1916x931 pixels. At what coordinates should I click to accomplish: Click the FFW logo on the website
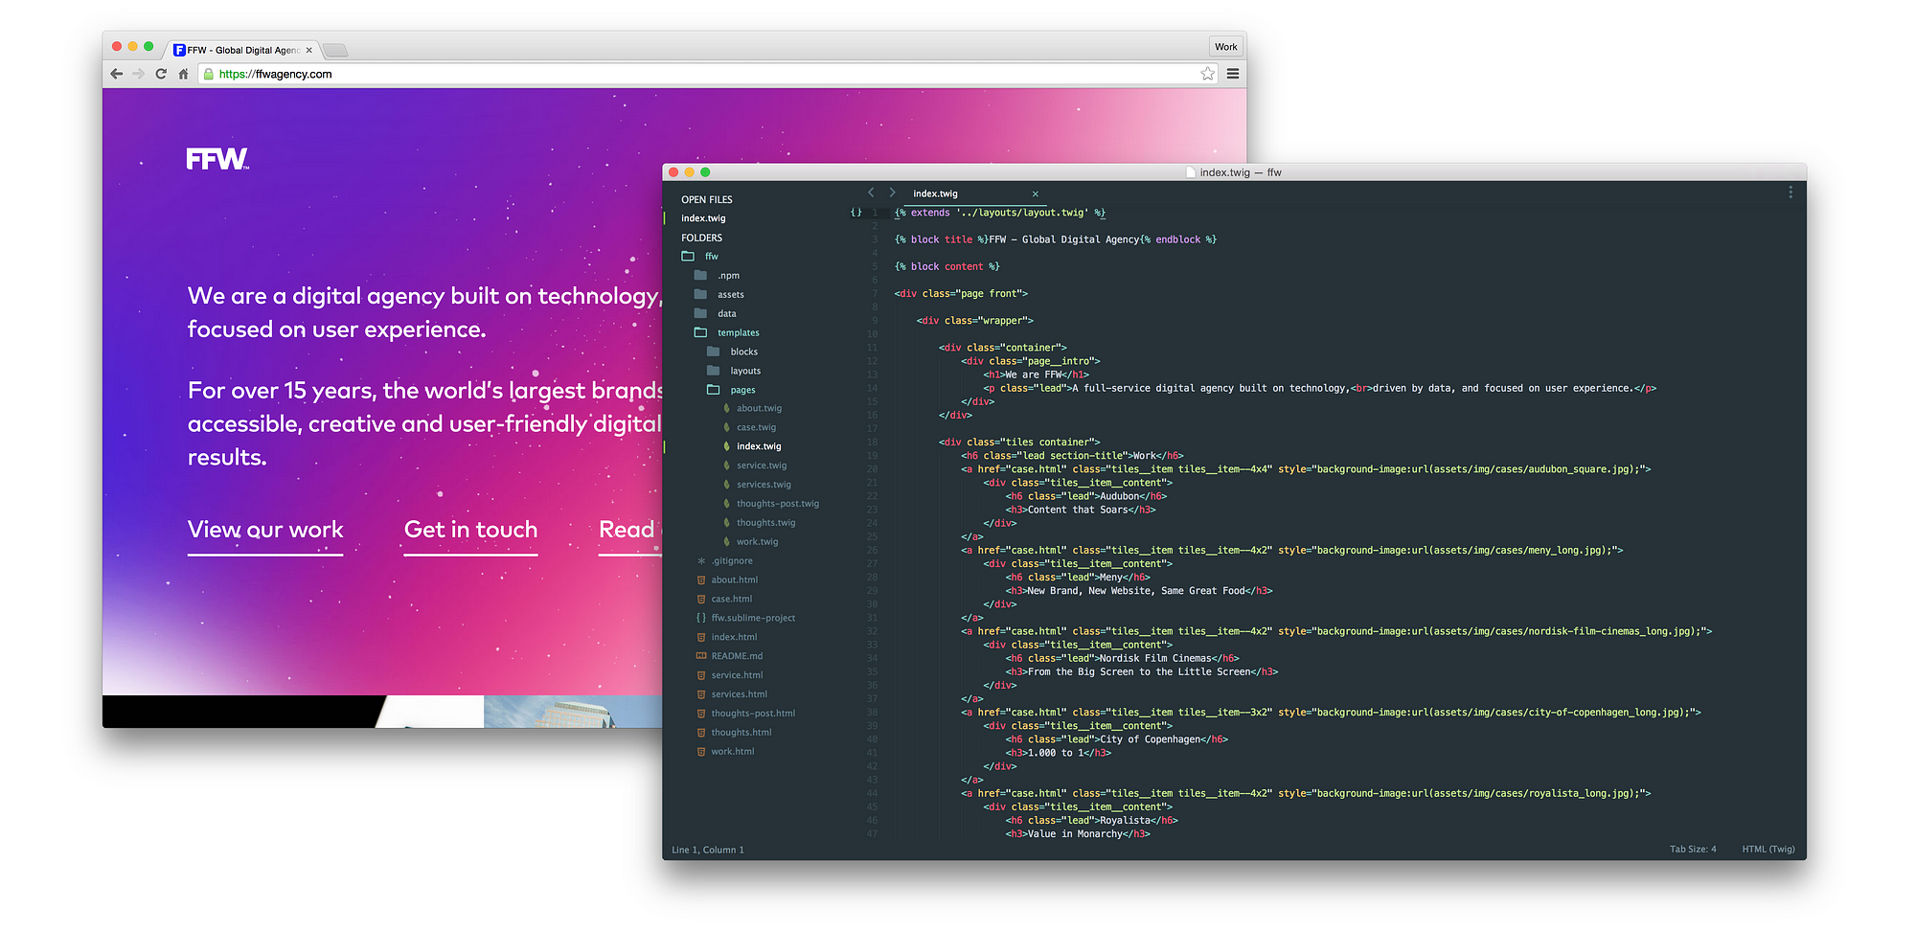tap(217, 159)
